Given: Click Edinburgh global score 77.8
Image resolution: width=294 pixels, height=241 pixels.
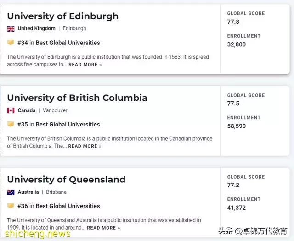Looking at the screenshot, I should tap(233, 22).
